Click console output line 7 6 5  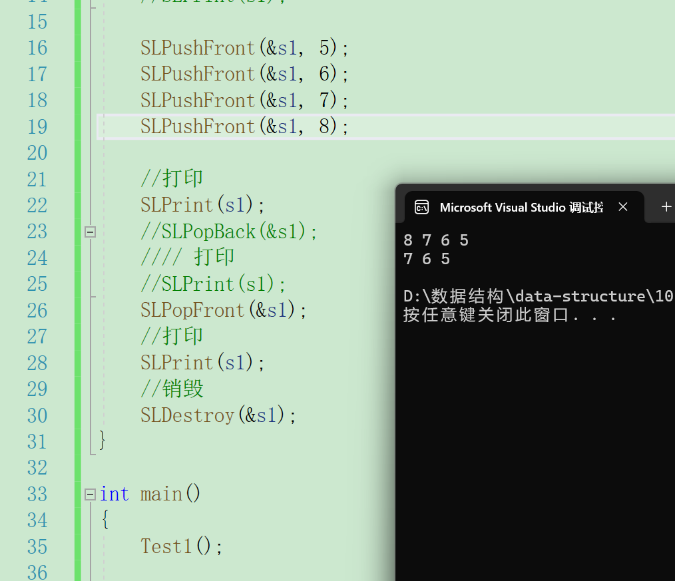427,259
